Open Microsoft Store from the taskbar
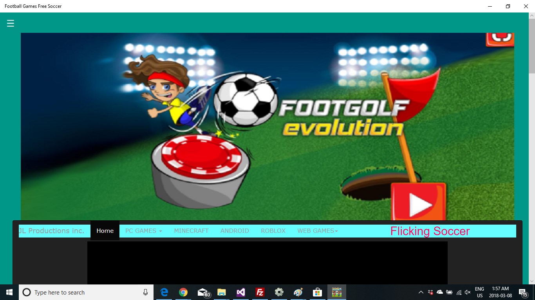The image size is (535, 300). pos(317,292)
